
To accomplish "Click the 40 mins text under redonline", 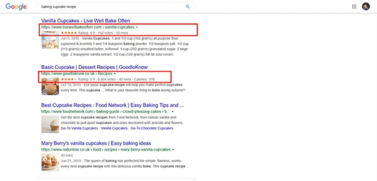I will point(66,156).
